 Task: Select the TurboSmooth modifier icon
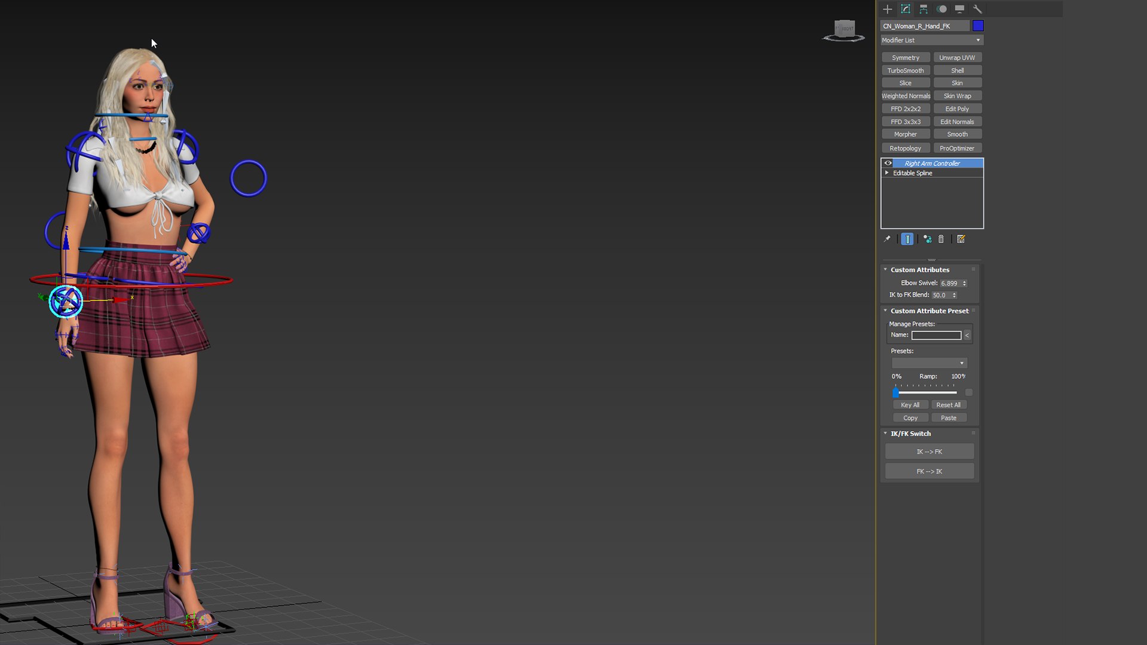point(905,70)
